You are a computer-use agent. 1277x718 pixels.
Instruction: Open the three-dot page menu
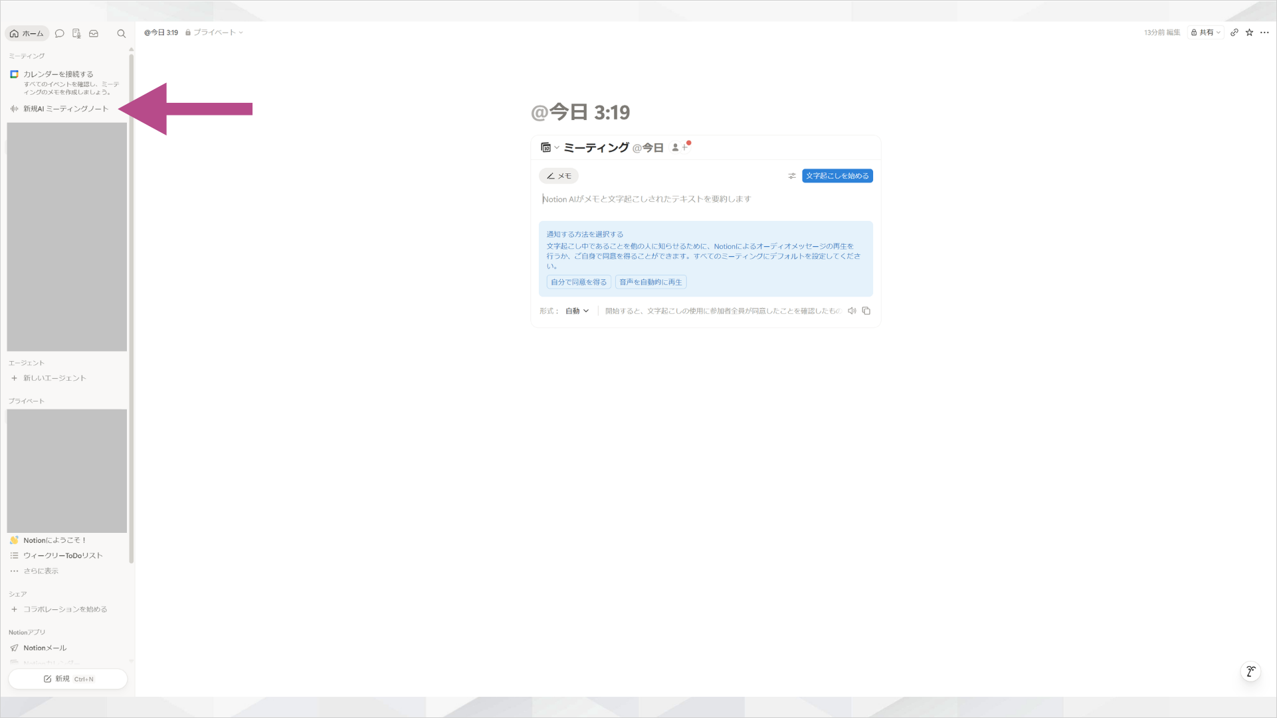[1264, 33]
